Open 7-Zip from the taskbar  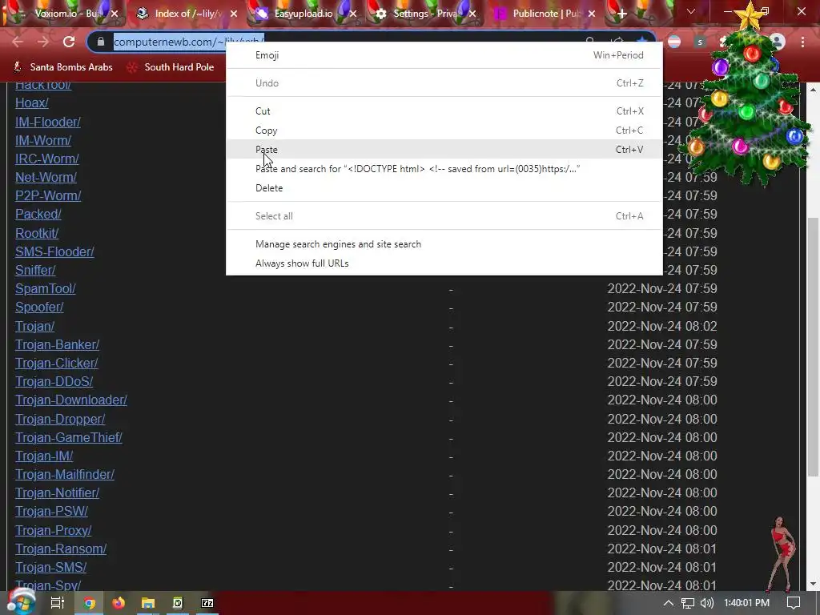point(207,603)
